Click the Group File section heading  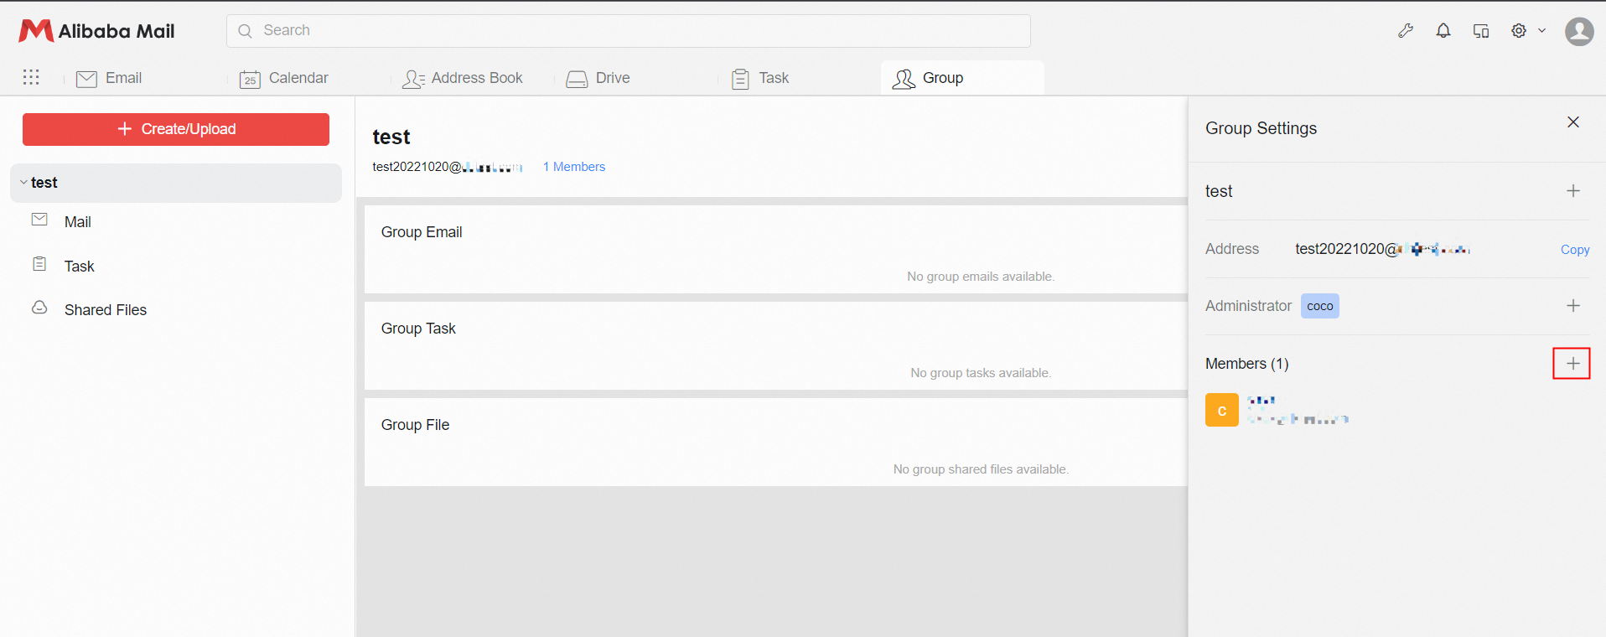[415, 425]
